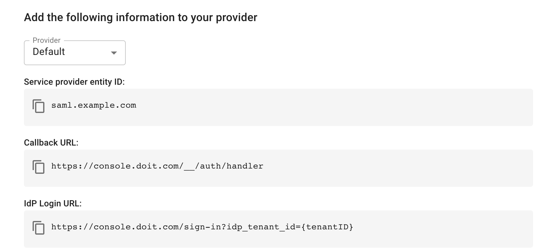Click the Provider dropdown arrow

(x=114, y=53)
